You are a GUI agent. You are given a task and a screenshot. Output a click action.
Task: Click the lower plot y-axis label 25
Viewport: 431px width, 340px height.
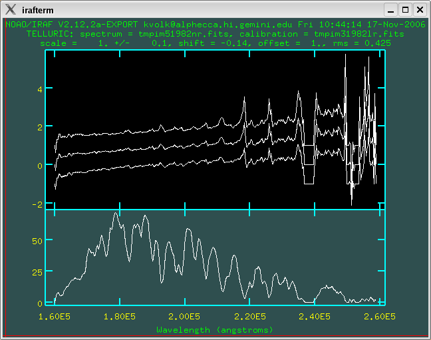(x=37, y=273)
